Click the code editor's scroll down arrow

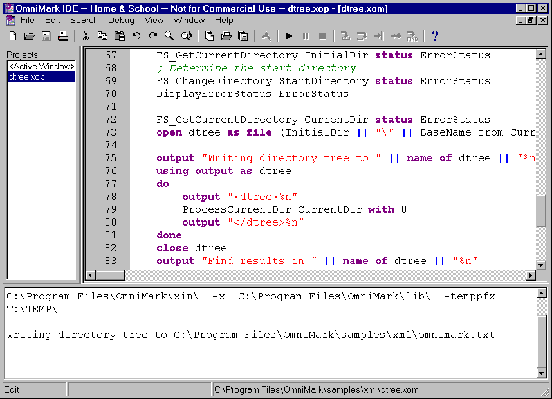point(540,265)
